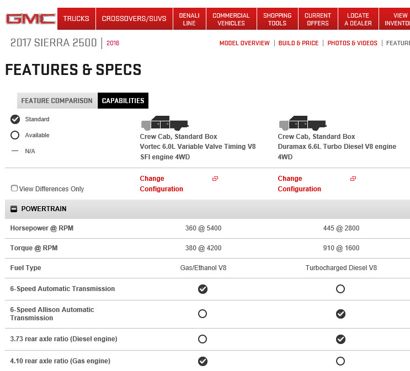This screenshot has height=371, width=410.
Task: Go to Photos & Videos page
Action: 352,43
